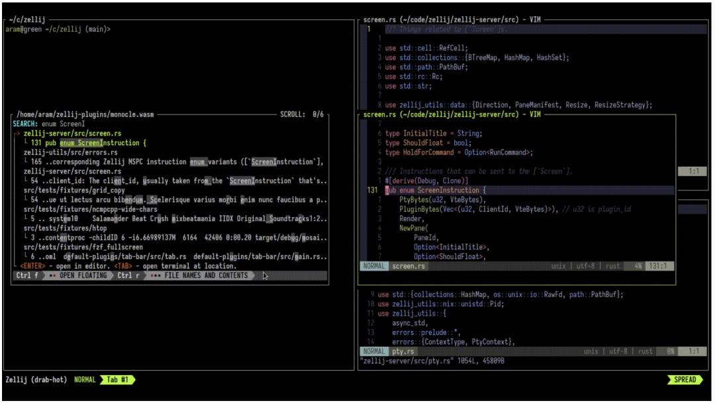The image size is (715, 405).
Task: Click the type InitialTitle = String line
Action: click(x=434, y=134)
